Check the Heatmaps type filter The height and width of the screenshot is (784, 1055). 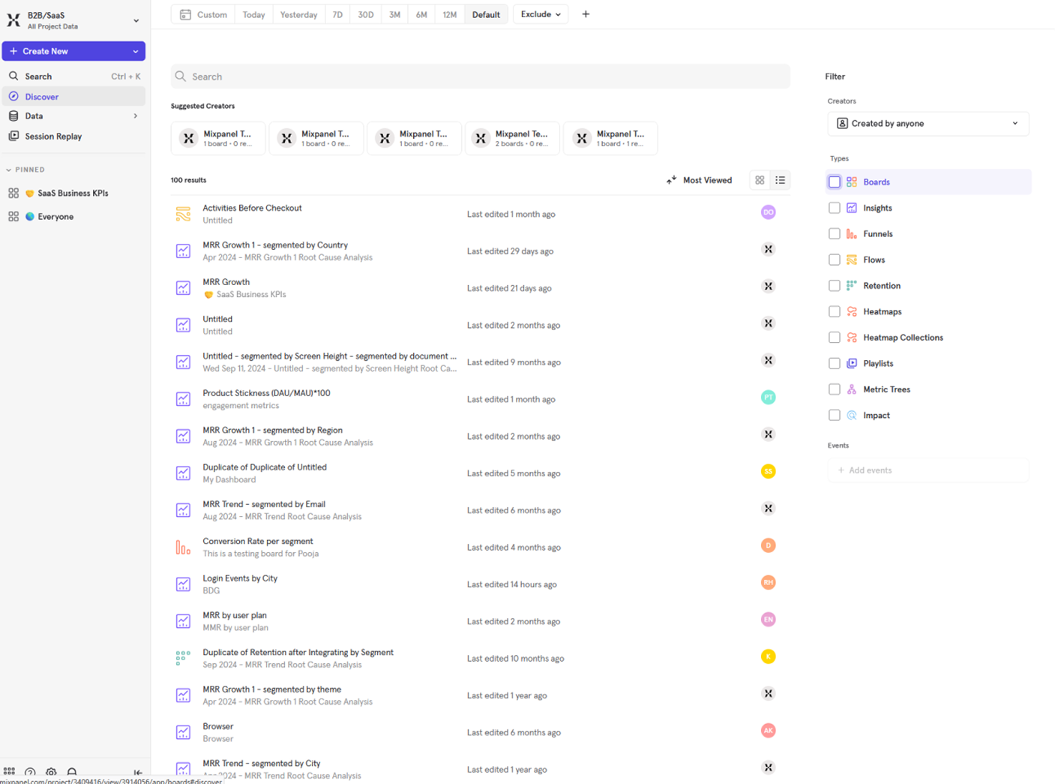834,311
